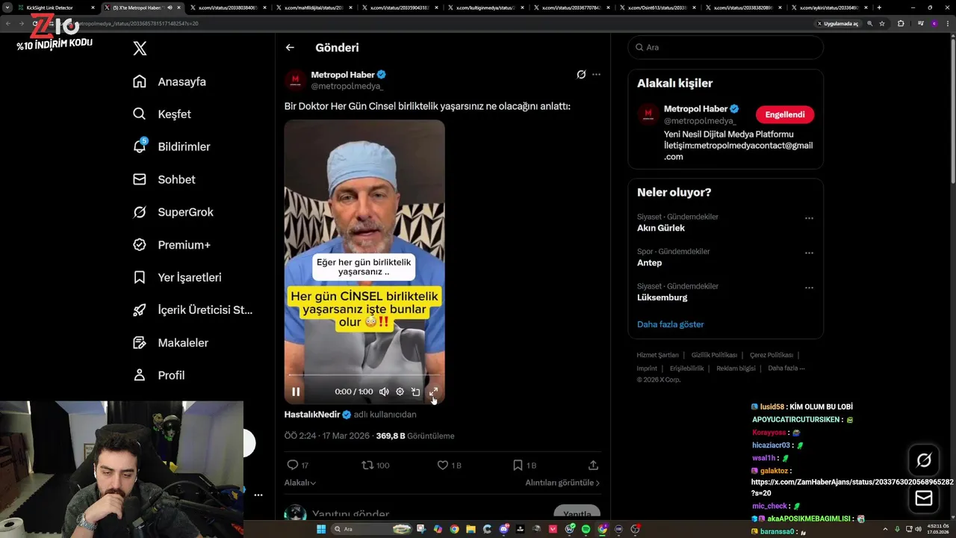Image resolution: width=956 pixels, height=538 pixels.
Task: Expand video to fullscreen
Action: click(433, 392)
